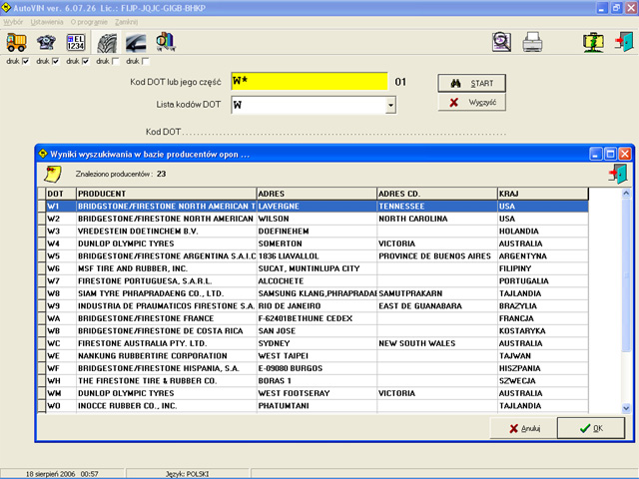The height and width of the screenshot is (479, 639).
Task: Click the telephone icon in the toolbar
Action: click(46, 42)
